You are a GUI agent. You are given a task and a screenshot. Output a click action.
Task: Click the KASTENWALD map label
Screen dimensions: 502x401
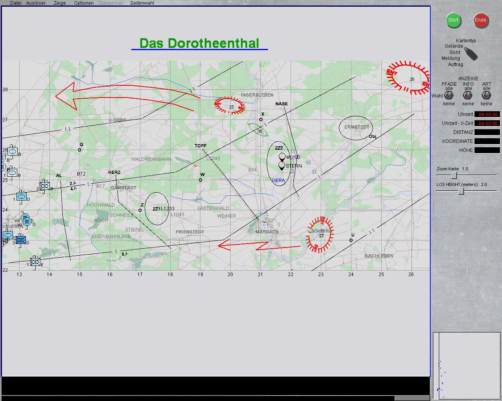[213, 208]
